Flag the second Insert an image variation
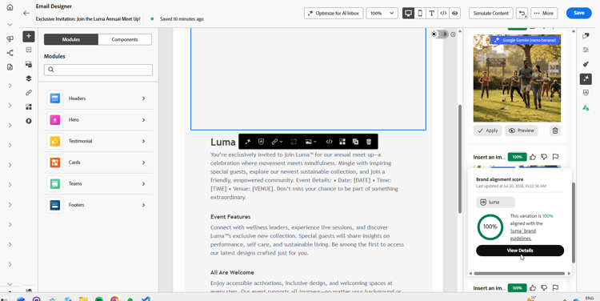The image size is (600, 301). (x=556, y=157)
